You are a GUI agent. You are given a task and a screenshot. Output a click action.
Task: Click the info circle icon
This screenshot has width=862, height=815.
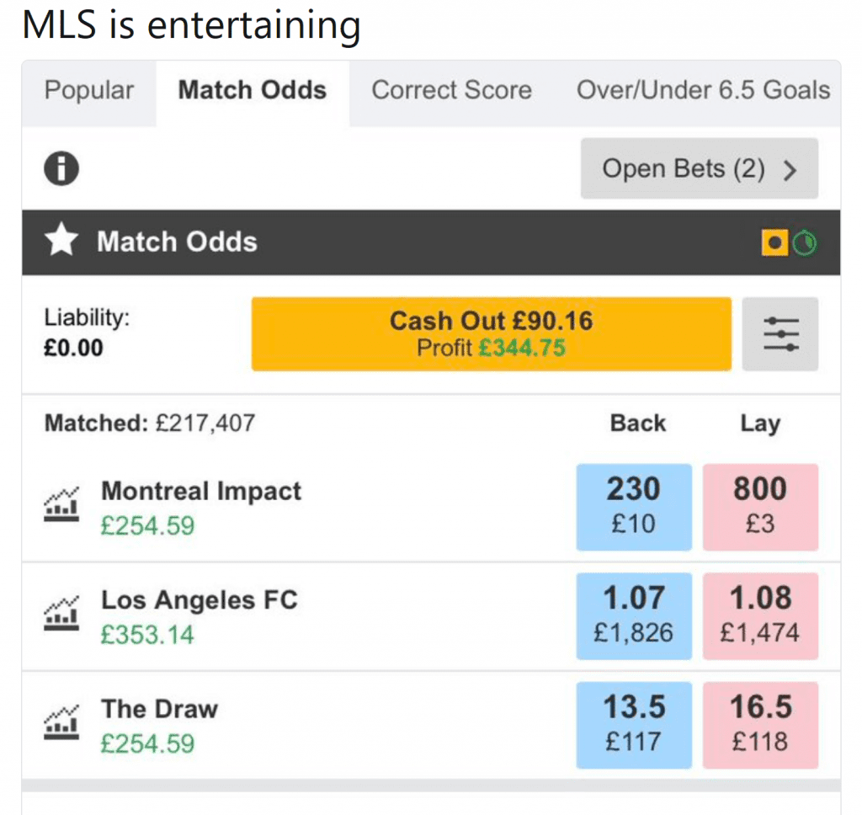tap(61, 168)
